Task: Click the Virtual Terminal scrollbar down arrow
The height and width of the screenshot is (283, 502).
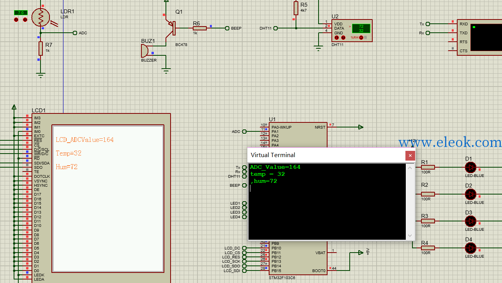Action: [410, 235]
